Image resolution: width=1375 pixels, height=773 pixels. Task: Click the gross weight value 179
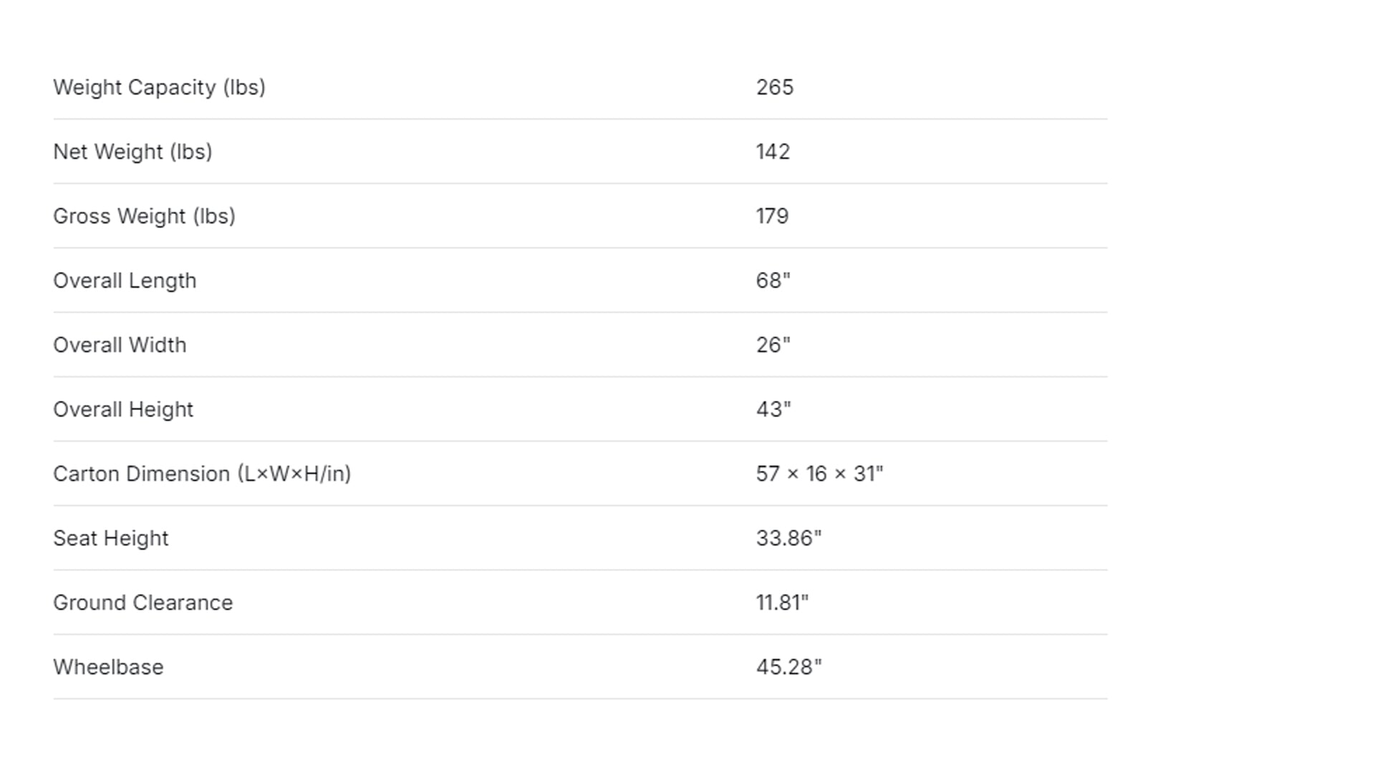(772, 216)
